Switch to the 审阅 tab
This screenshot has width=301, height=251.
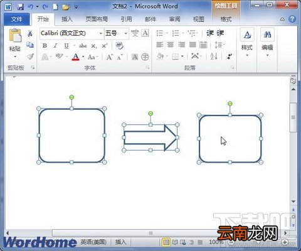(x=174, y=19)
